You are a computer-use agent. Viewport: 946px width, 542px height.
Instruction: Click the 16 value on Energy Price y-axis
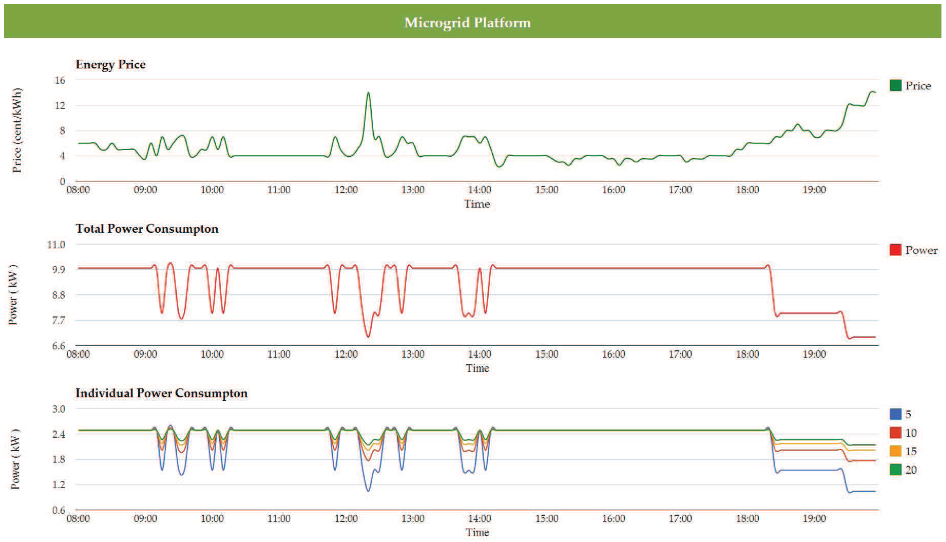pos(60,80)
